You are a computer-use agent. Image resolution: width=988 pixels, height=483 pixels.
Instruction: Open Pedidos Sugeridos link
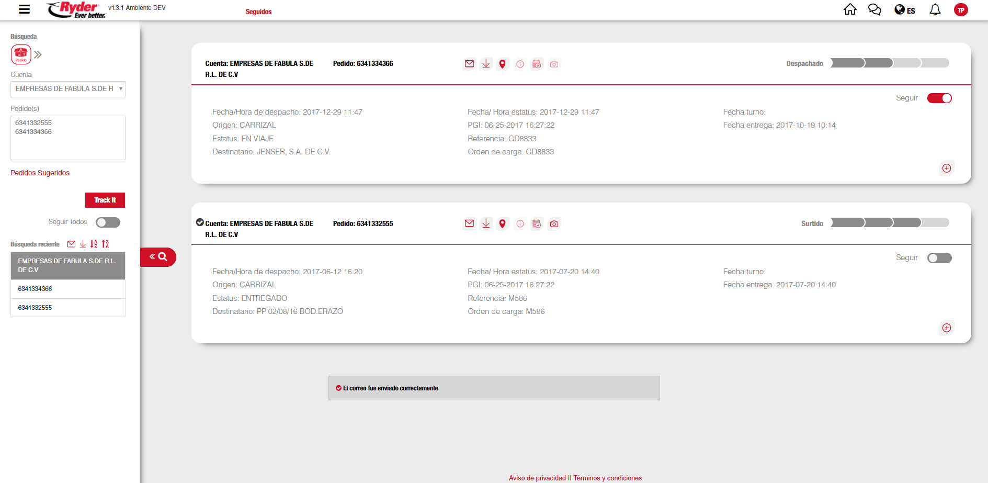40,173
